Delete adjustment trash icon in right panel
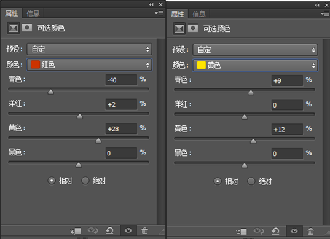 310,232
